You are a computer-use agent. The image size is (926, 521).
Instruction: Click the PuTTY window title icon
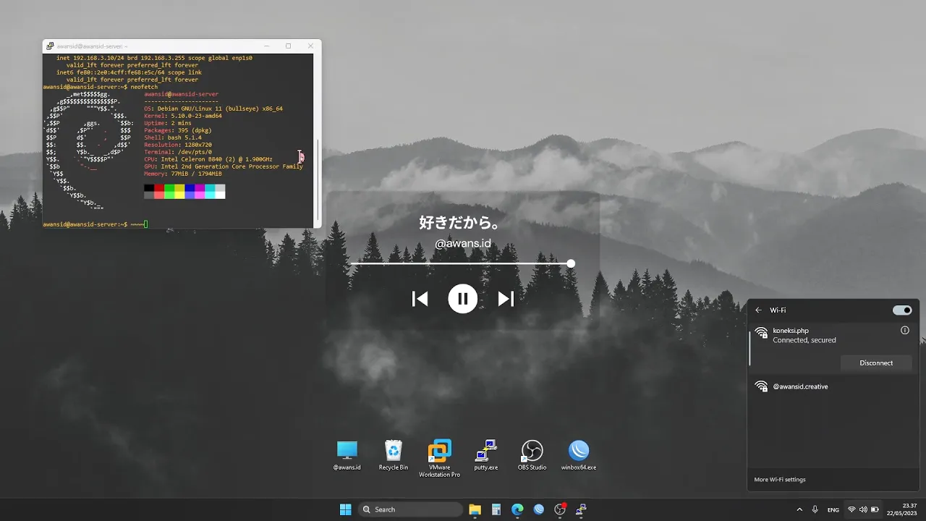click(x=50, y=46)
